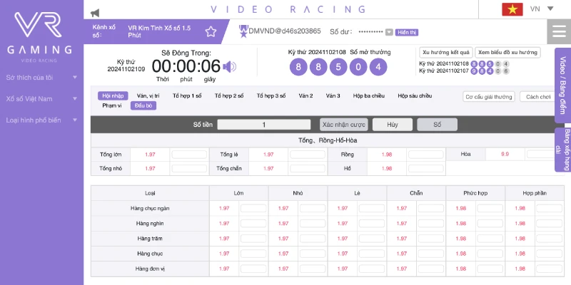Click the Vietnam flag icon
Viewport: 571px width, 285px height.
click(x=512, y=9)
